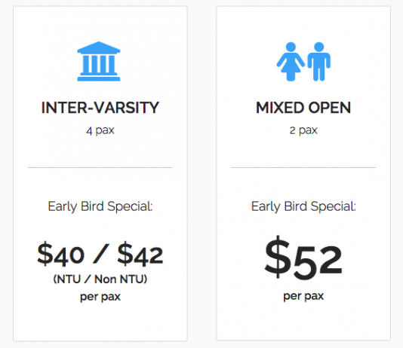Click the female figure in the icon
403x348 pixels.
tap(291, 62)
